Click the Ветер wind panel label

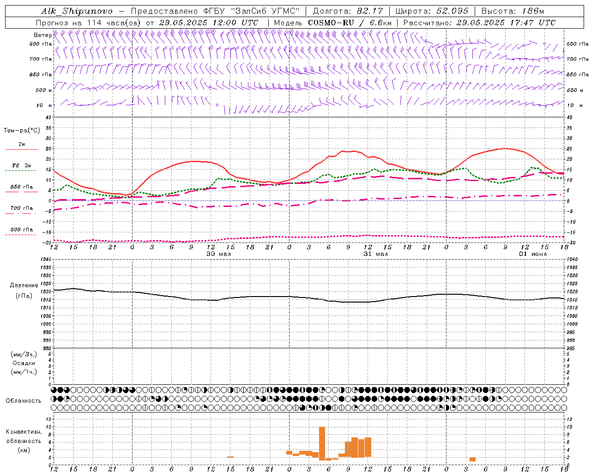click(x=42, y=35)
